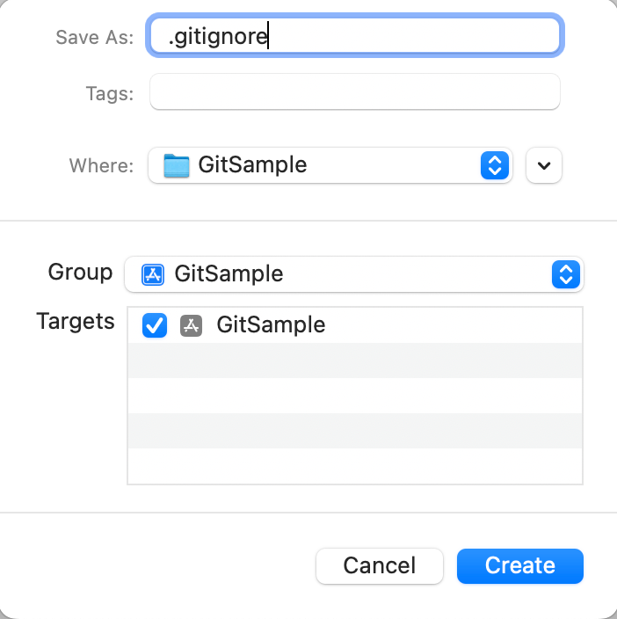This screenshot has width=617, height=619.
Task: Select the GitSample target row name
Action: tap(271, 325)
